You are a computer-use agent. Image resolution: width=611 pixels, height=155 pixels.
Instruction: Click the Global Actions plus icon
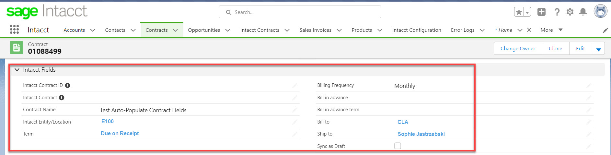coord(541,12)
